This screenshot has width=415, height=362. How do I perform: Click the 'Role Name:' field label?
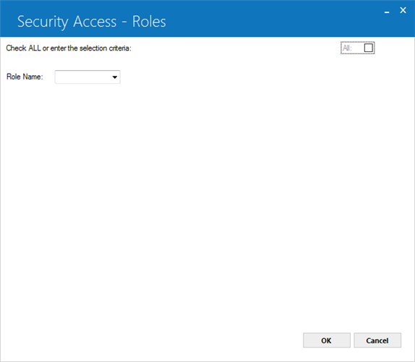pos(25,77)
